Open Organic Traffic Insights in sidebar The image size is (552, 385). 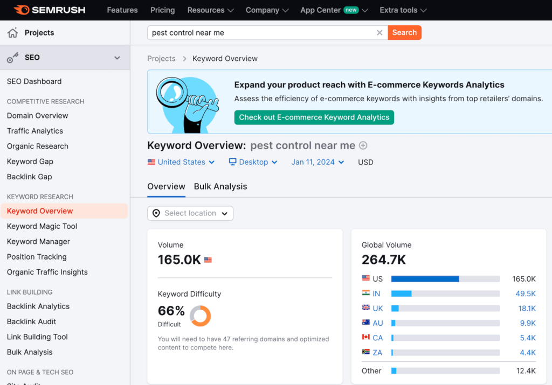pos(47,272)
